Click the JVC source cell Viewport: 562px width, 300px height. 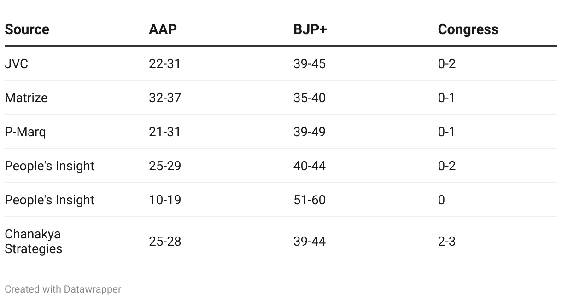coord(17,63)
